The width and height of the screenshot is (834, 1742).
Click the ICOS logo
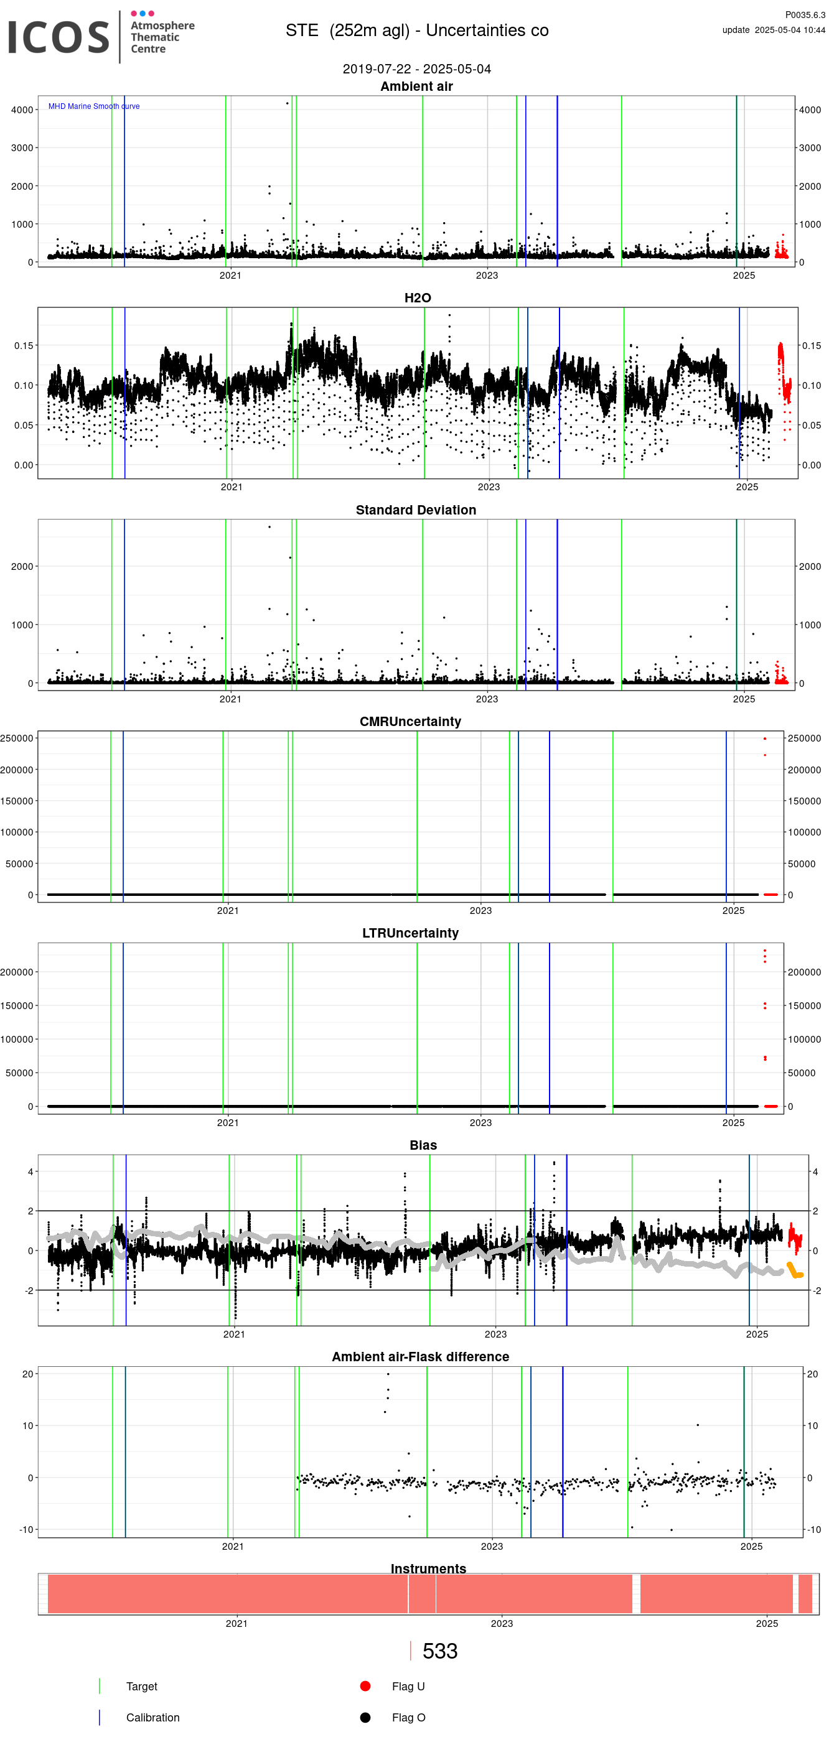pyautogui.click(x=58, y=37)
